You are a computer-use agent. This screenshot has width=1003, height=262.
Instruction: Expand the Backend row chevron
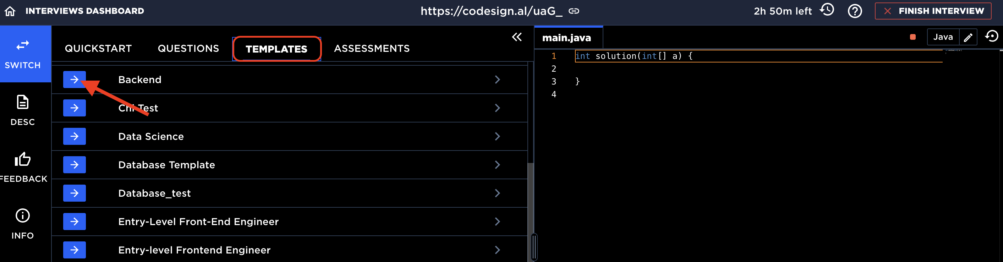[497, 80]
